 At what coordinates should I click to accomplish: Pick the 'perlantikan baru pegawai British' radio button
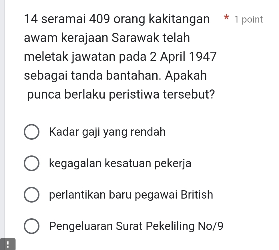[31, 195]
